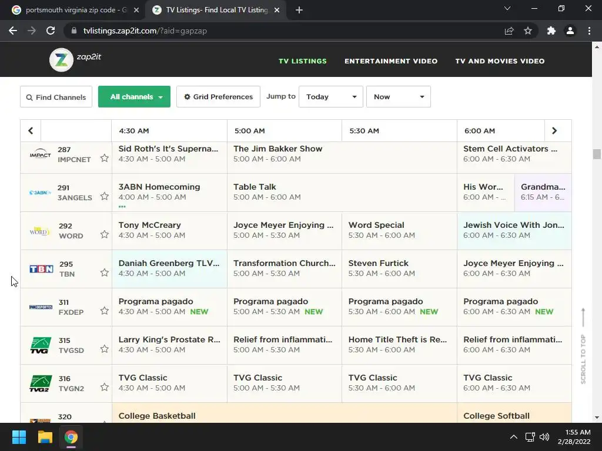Favorite the TVGN2 channel star
The width and height of the screenshot is (602, 451).
(x=105, y=387)
